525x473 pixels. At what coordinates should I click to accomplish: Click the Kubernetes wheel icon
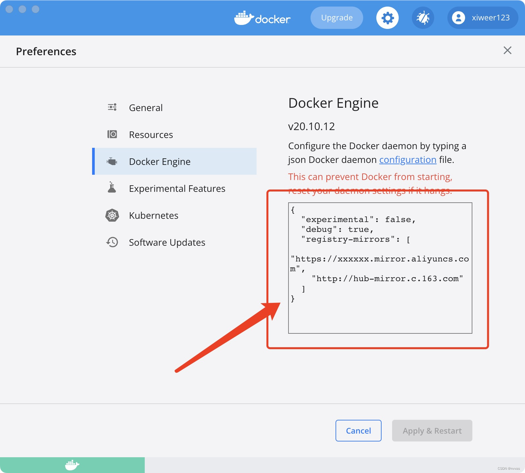[x=112, y=215]
